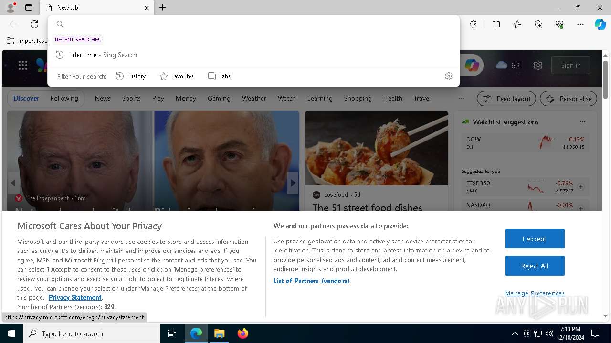Open the Learning category

[320, 98]
